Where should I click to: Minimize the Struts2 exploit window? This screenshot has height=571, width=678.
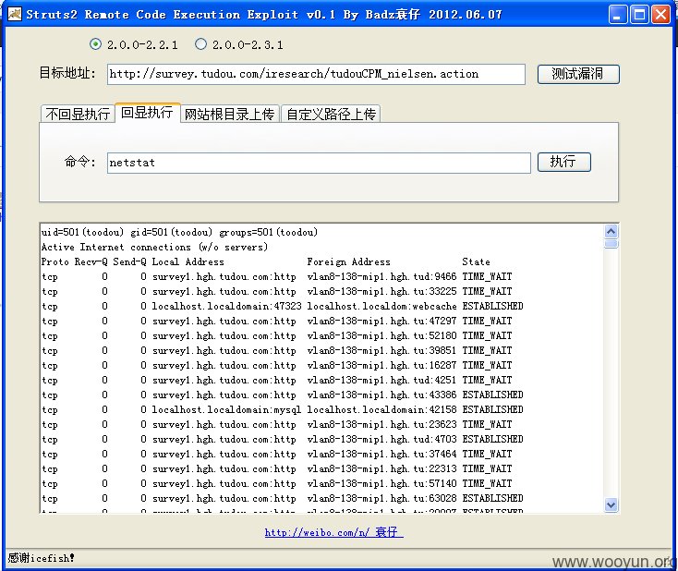(618, 14)
